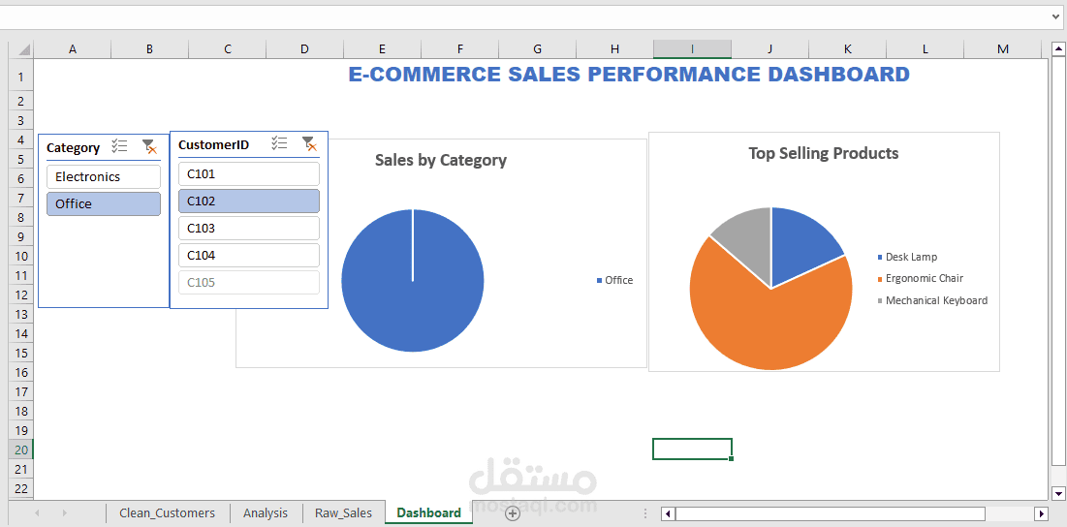Filter by customer C105
This screenshot has width=1067, height=527.
[x=249, y=283]
